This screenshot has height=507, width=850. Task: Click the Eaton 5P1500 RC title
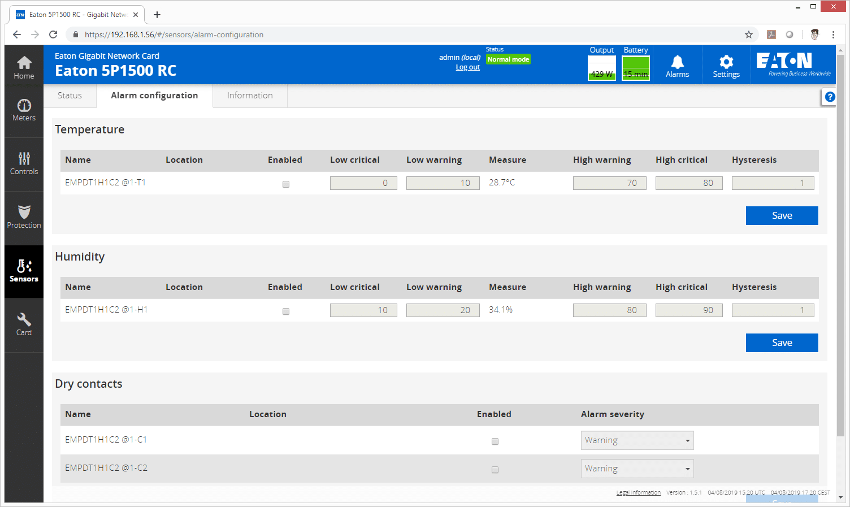(115, 71)
